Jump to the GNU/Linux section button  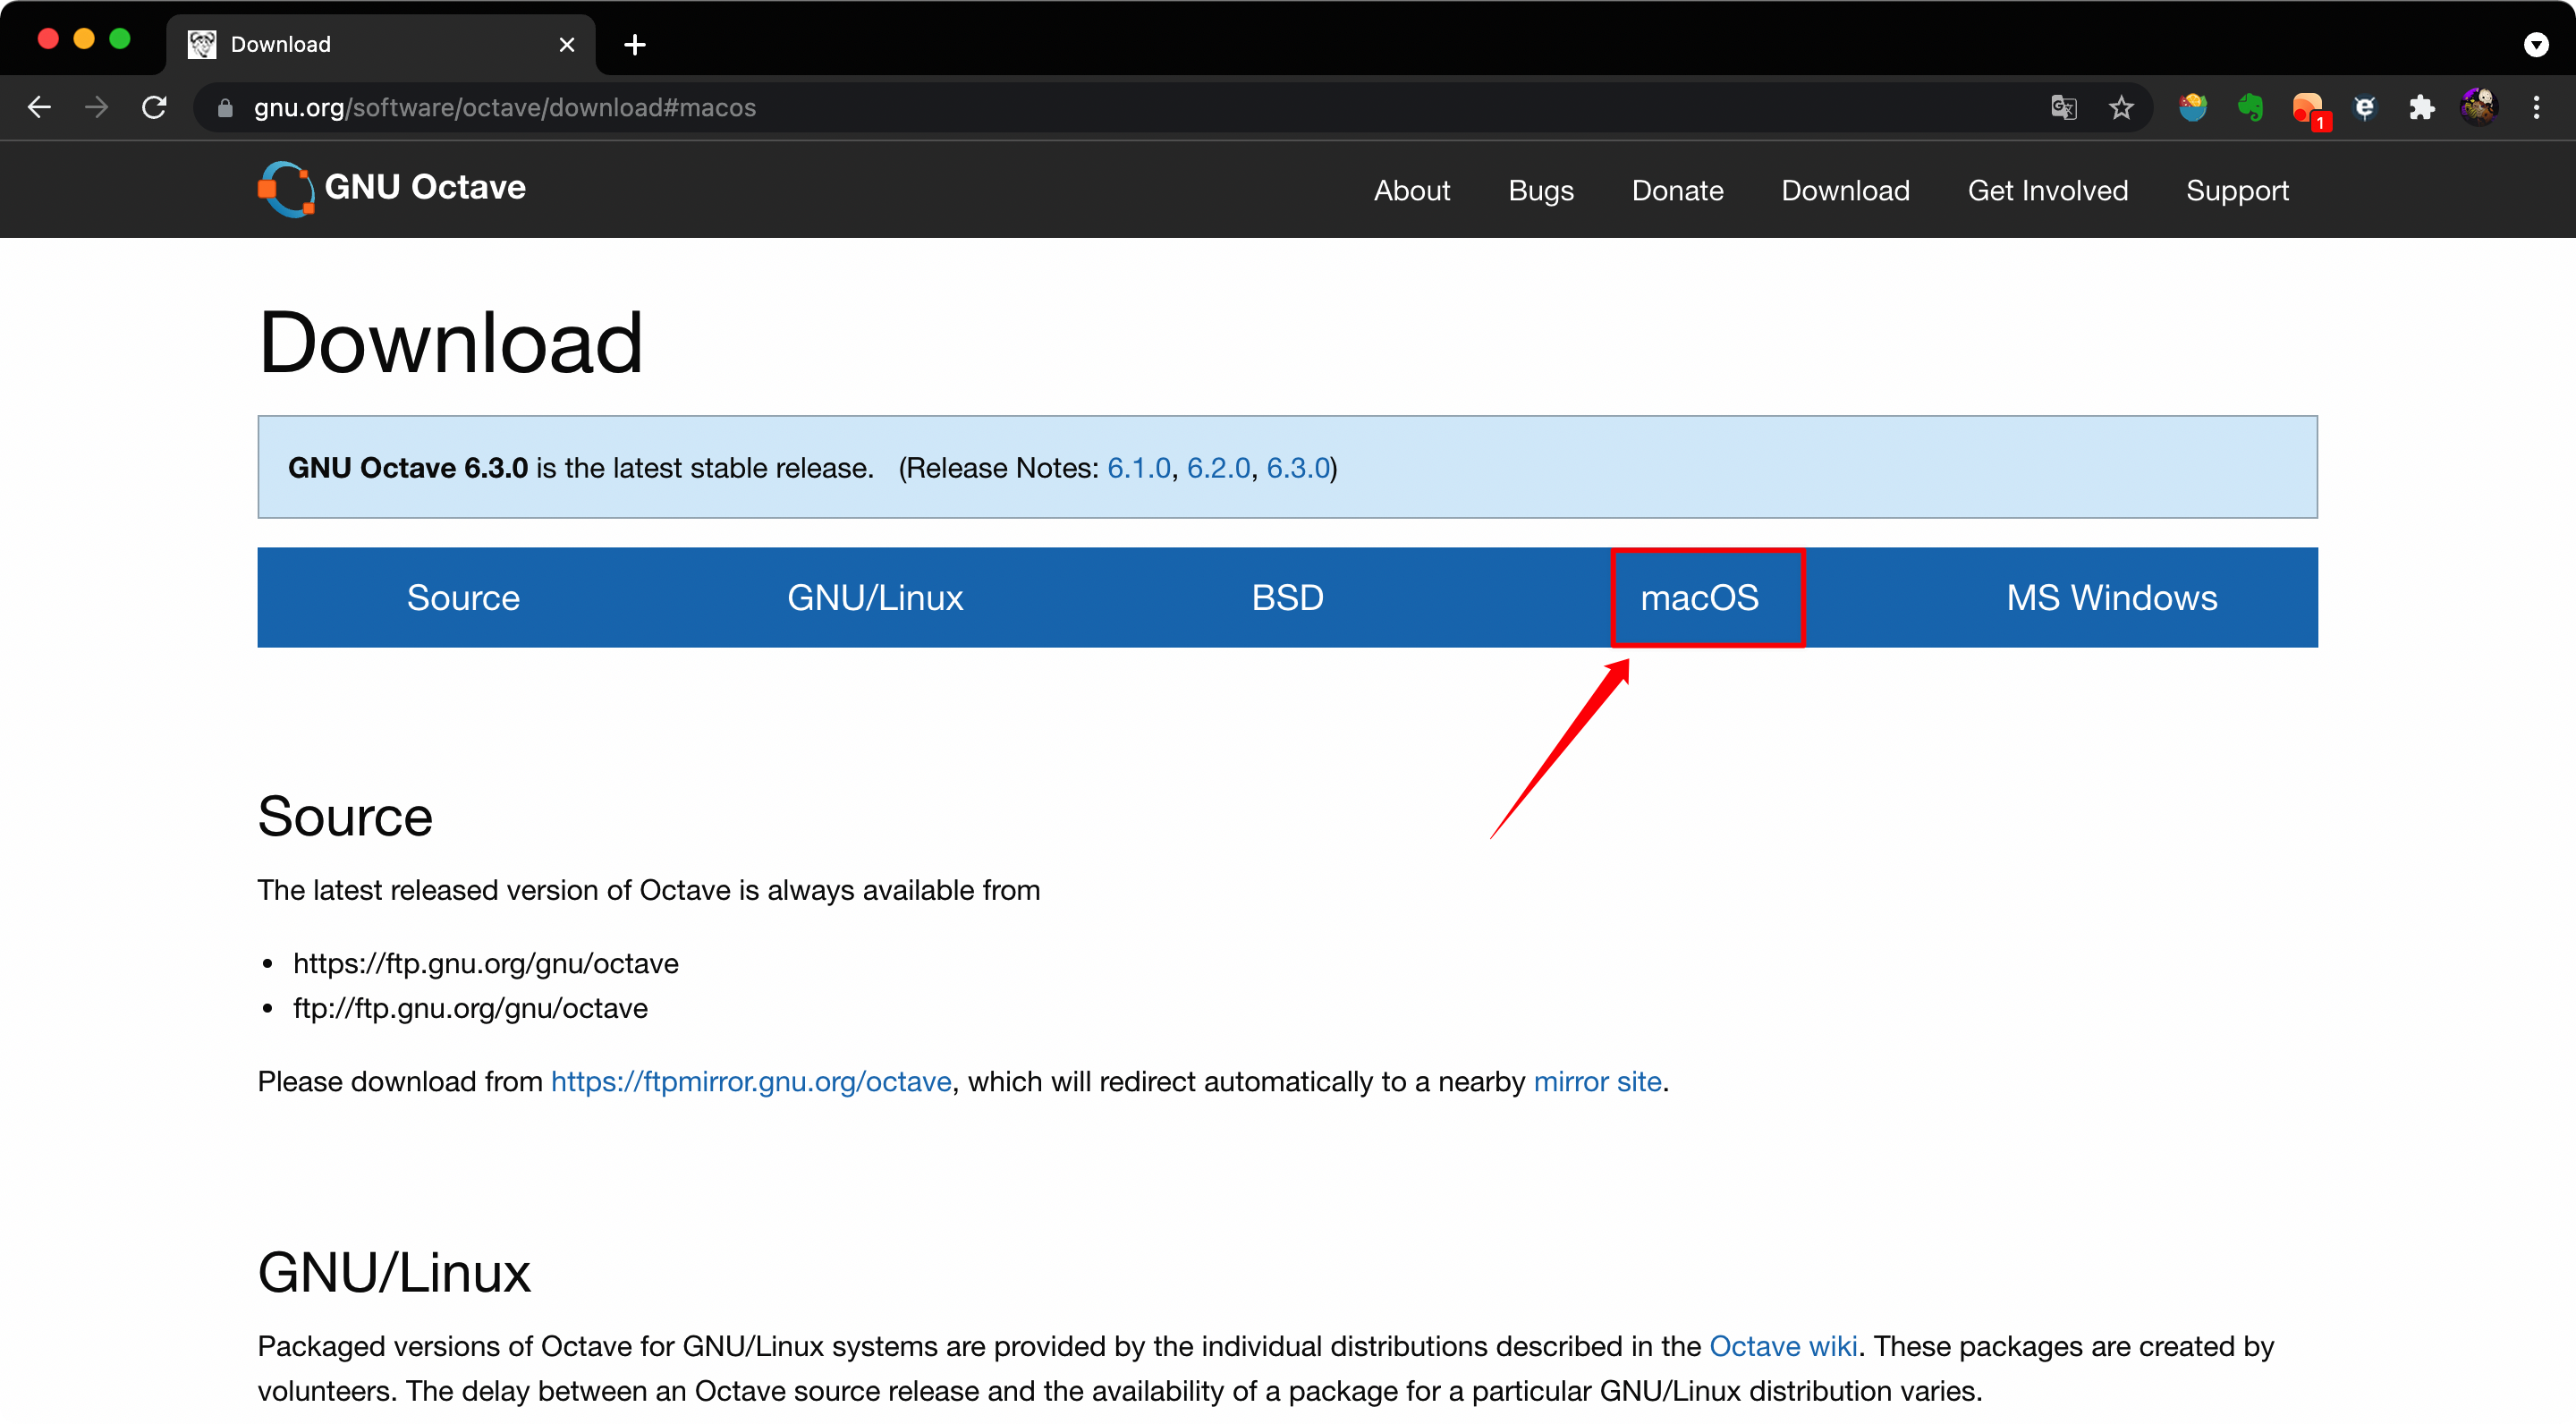pos(875,597)
